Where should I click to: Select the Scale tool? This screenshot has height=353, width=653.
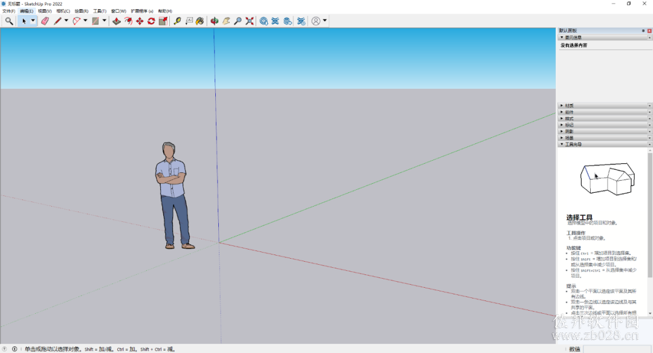pos(163,21)
